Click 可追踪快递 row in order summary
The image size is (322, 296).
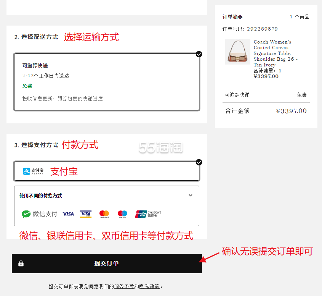pos(266,95)
